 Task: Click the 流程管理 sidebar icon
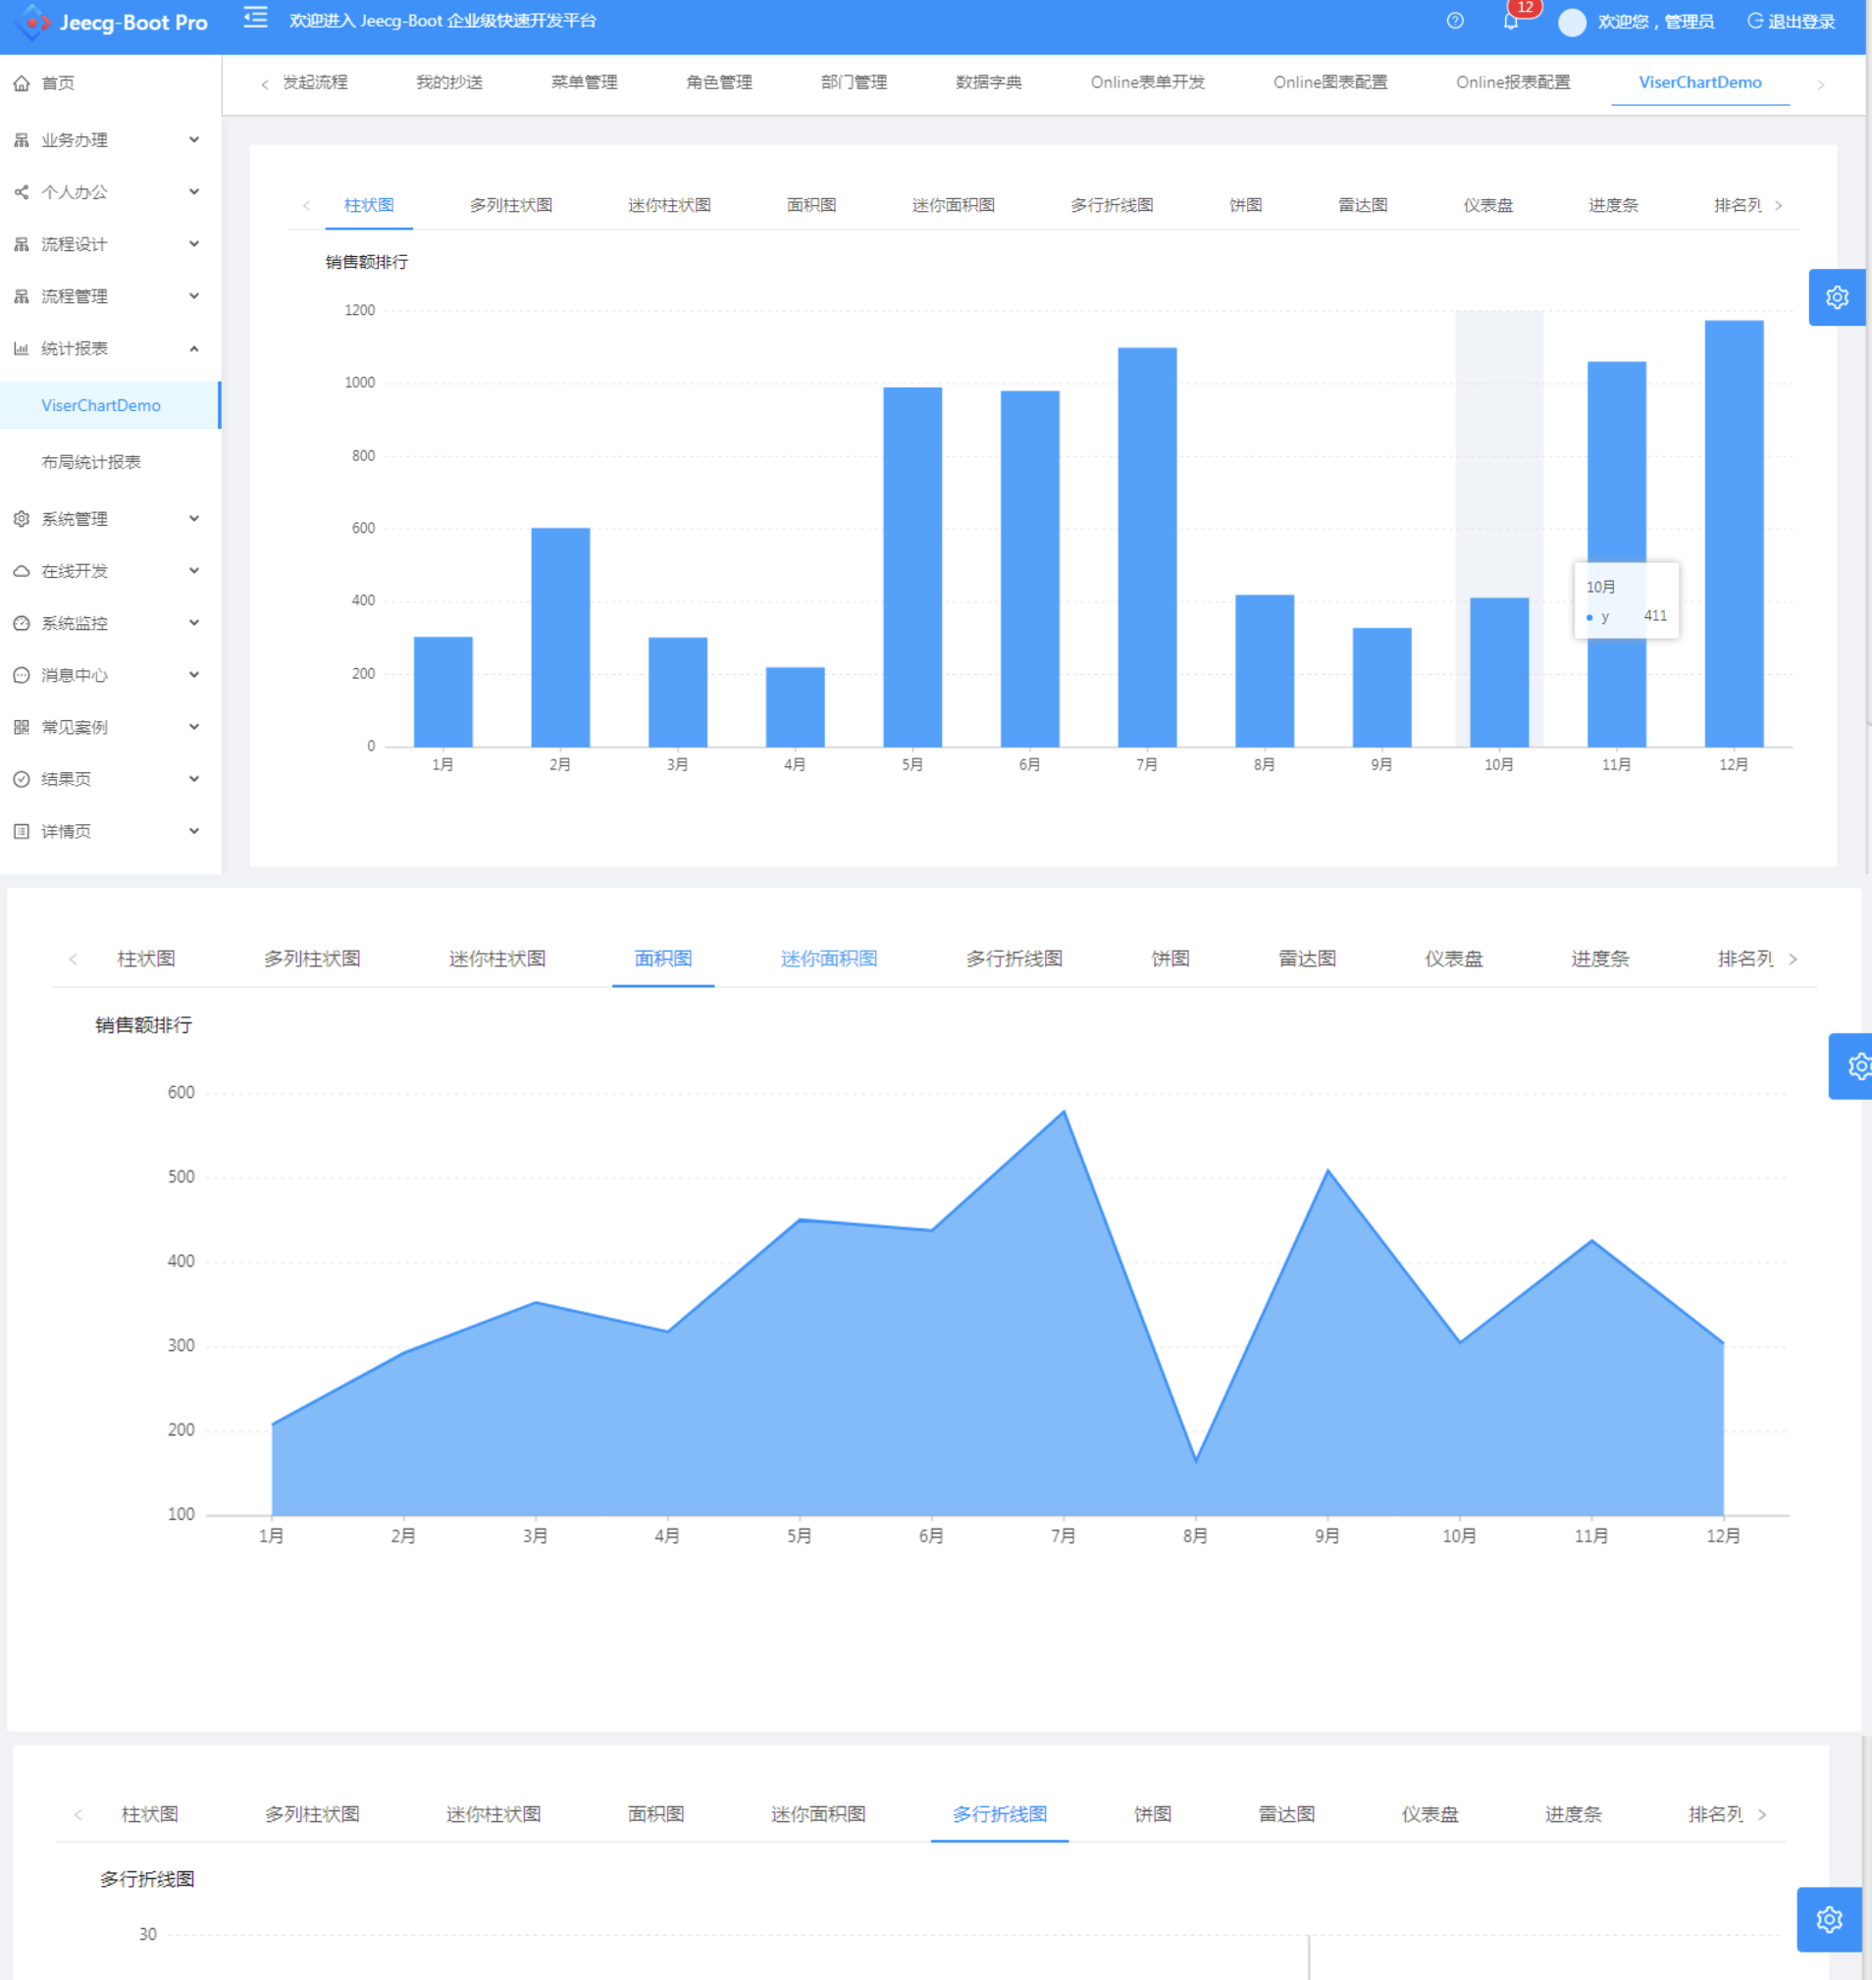pyautogui.click(x=21, y=296)
